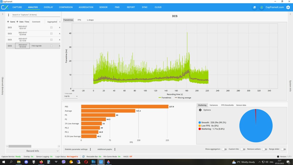293x165 pixels.
Task: Toggle Show aggregation switch
Action: click(224, 149)
